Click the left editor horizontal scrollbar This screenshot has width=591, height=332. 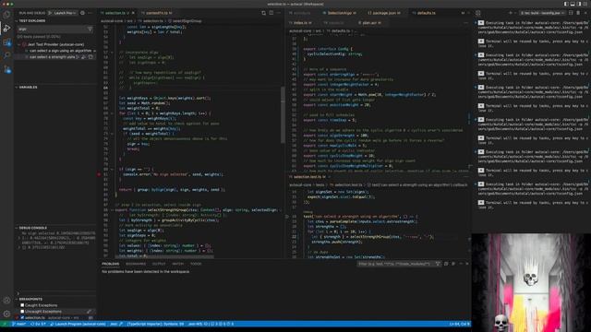click(x=164, y=256)
